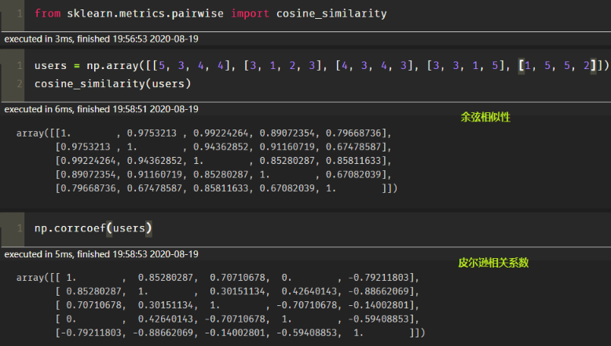Image resolution: width=611 pixels, height=346 pixels.
Task: Click into the np.corrcoef(users) code cell
Action: (317, 228)
